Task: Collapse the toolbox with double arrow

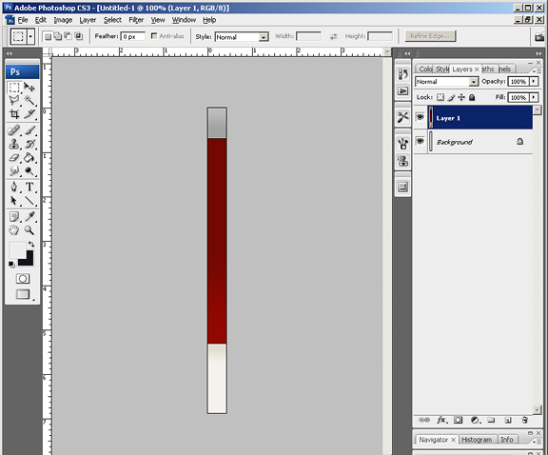Action: pos(10,53)
